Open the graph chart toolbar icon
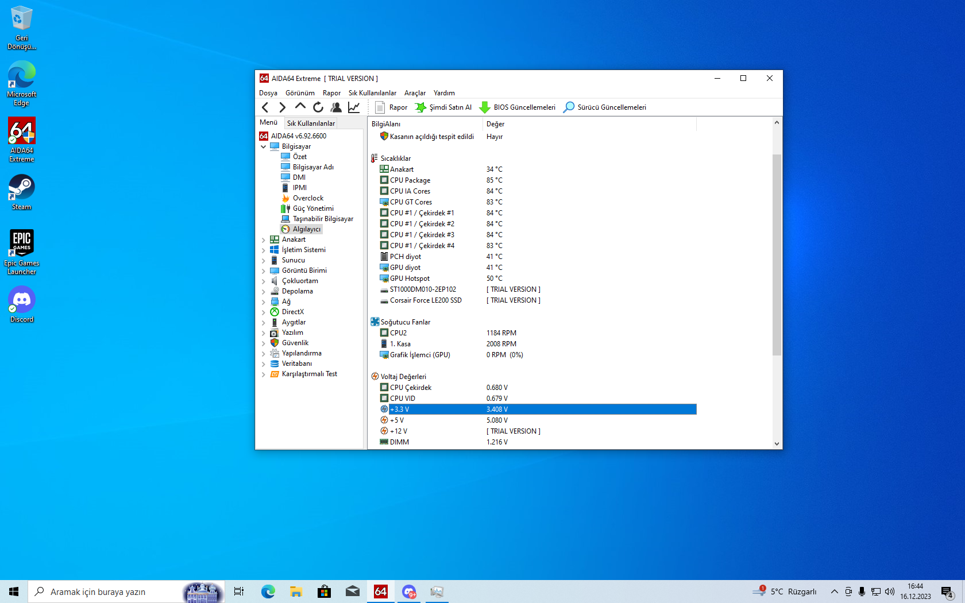The image size is (965, 603). (x=354, y=107)
